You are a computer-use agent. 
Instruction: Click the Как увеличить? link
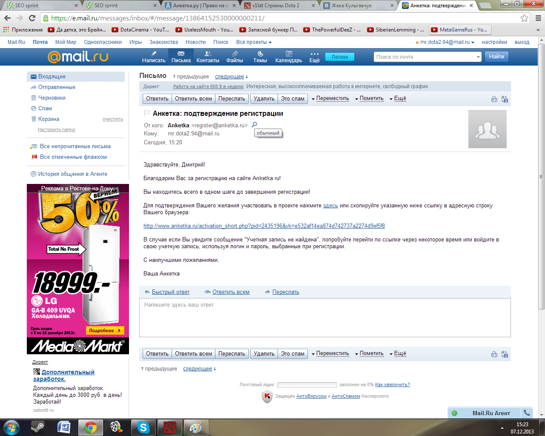click(x=393, y=384)
